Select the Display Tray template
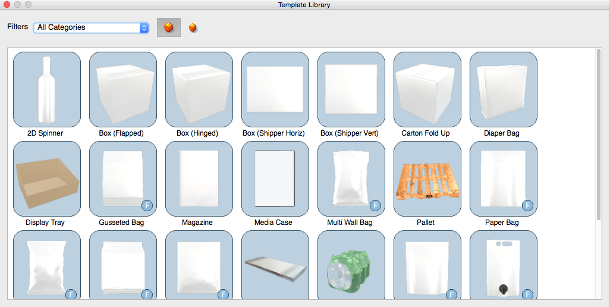 click(x=47, y=178)
